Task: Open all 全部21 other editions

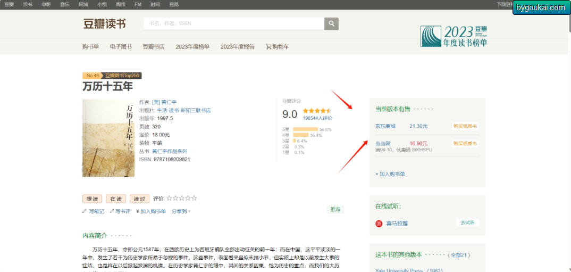Action: (458, 255)
